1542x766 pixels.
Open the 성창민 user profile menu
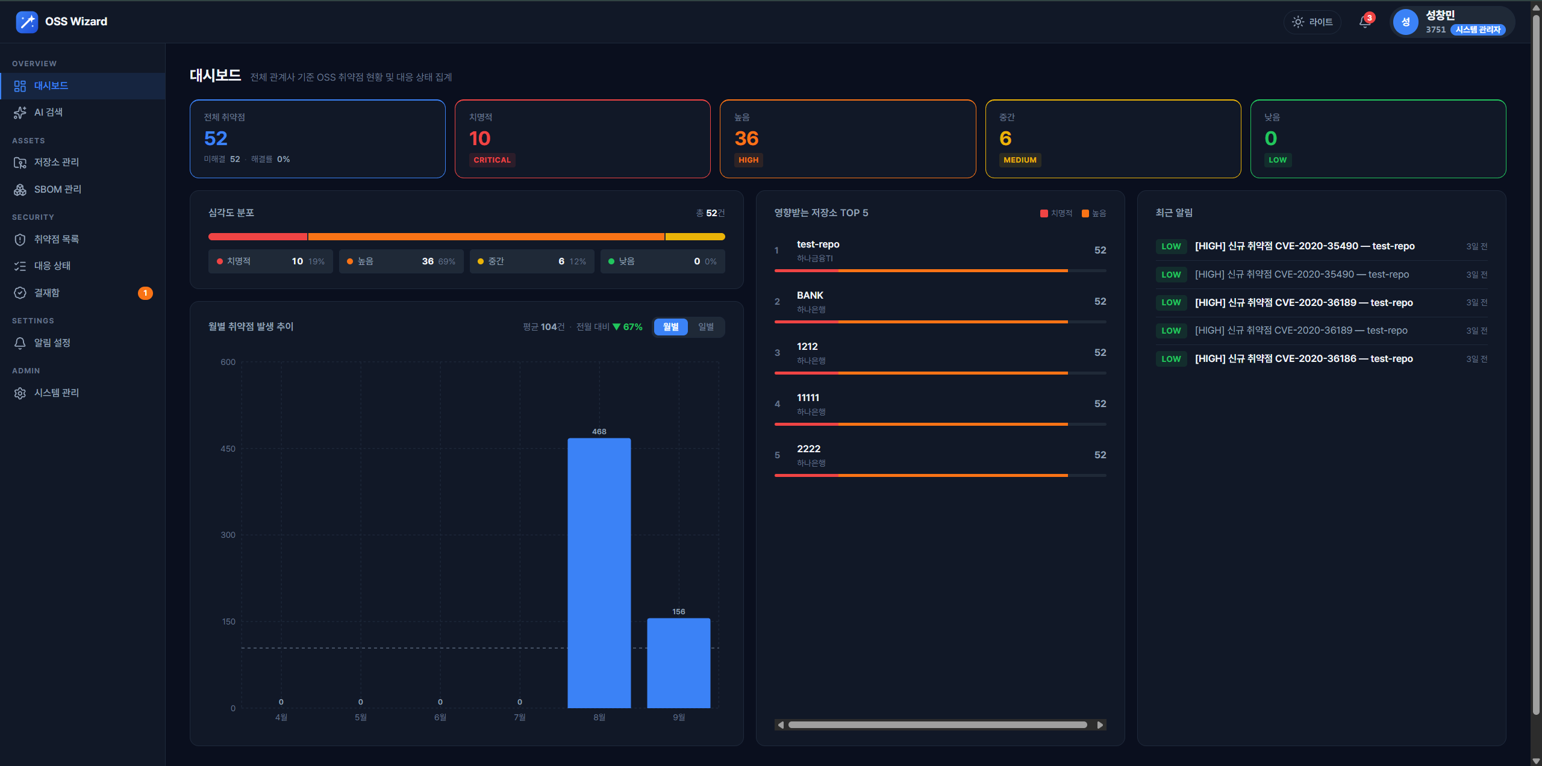point(1452,22)
